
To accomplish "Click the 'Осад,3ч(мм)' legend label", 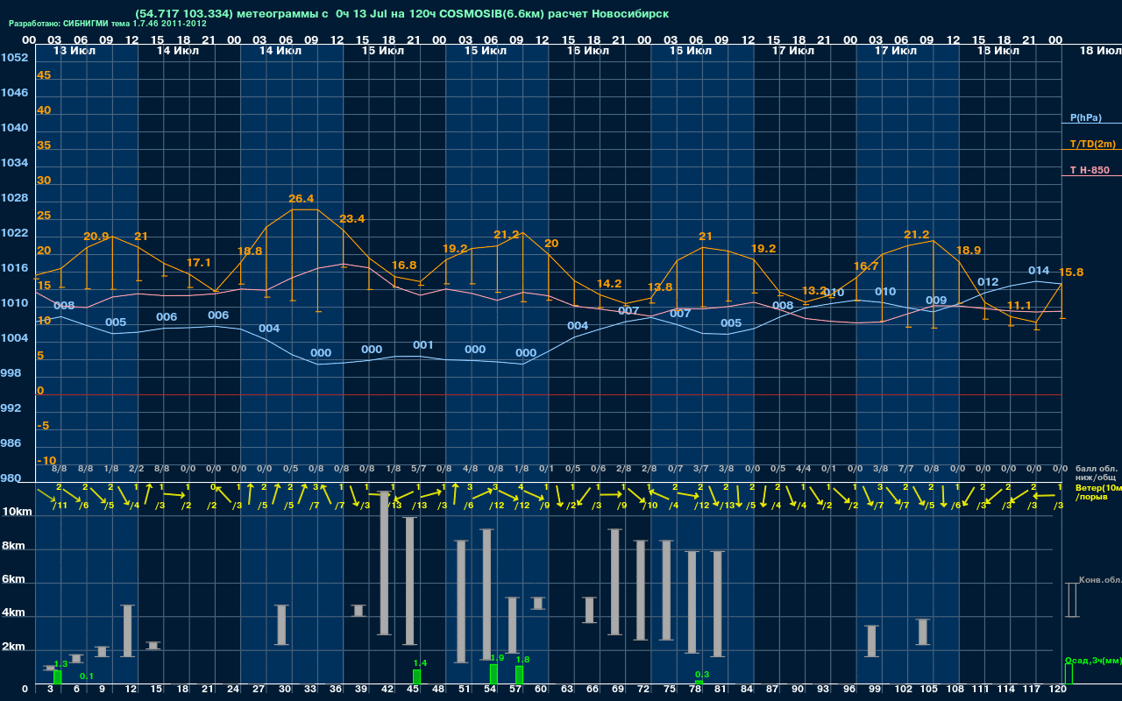I will click(1092, 660).
